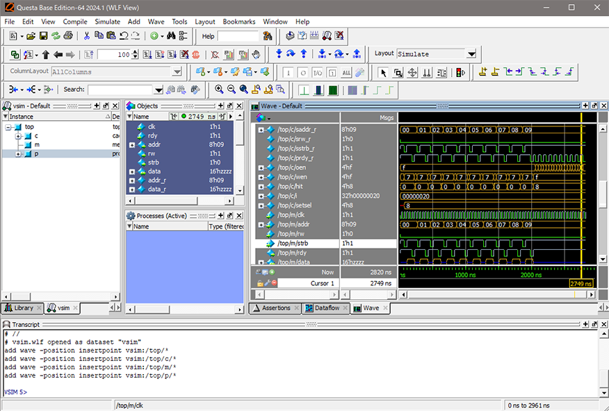Click the Find Next Transition icon
Image resolution: width=609 pixels, height=411 pixels.
(520, 72)
